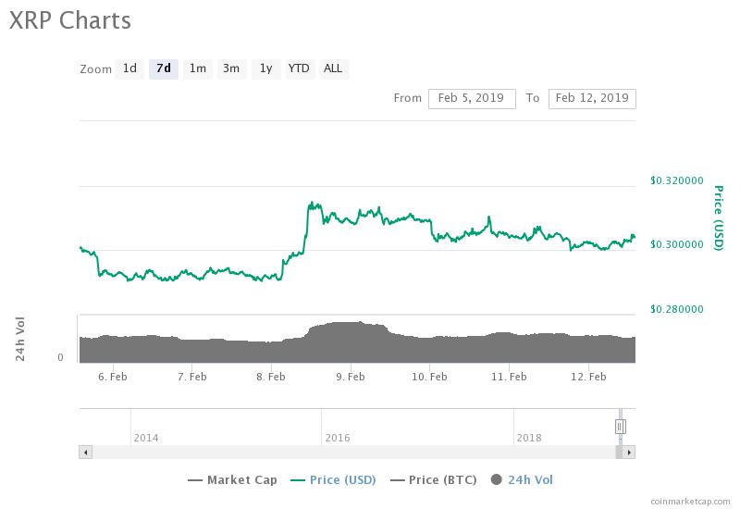Switch zoom to 3m
Screen dimensions: 740x509
pyautogui.click(x=231, y=68)
